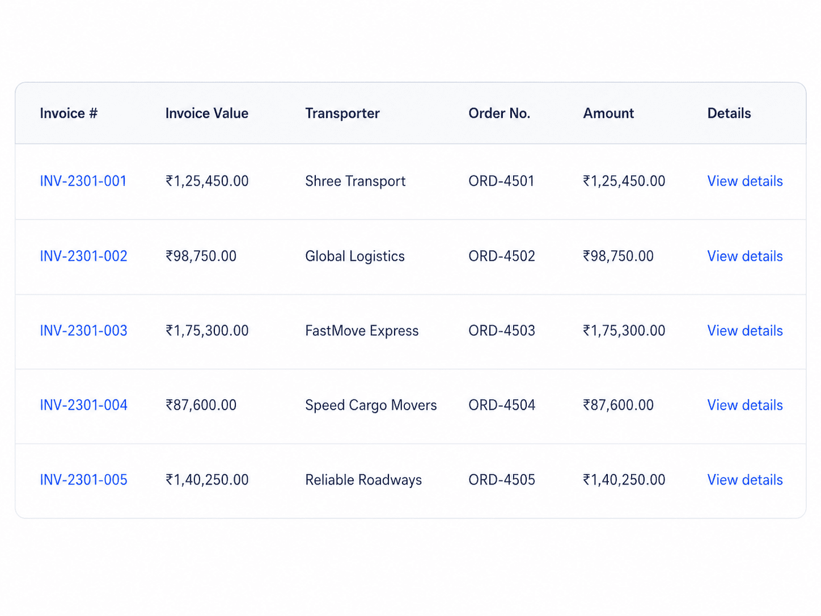821x616 pixels.
Task: Click the Invoice # column header
Action: (x=69, y=113)
